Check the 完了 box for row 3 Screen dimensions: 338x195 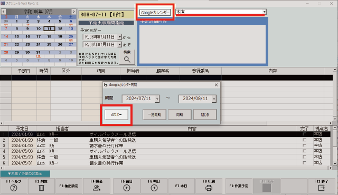[x=304, y=145]
